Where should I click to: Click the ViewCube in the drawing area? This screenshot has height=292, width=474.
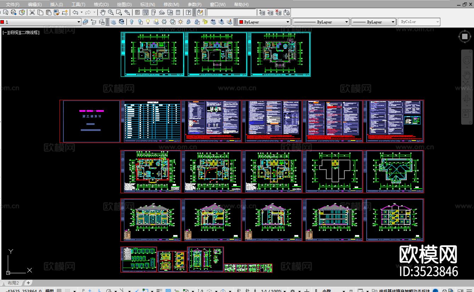pos(465,36)
